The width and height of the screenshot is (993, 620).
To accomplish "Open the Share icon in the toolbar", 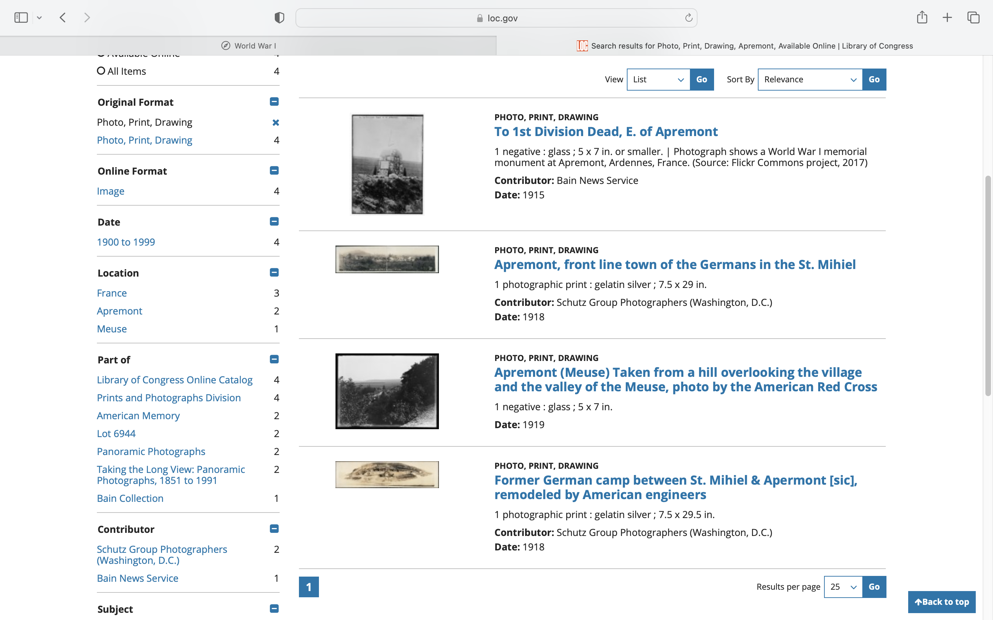I will pyautogui.click(x=922, y=18).
